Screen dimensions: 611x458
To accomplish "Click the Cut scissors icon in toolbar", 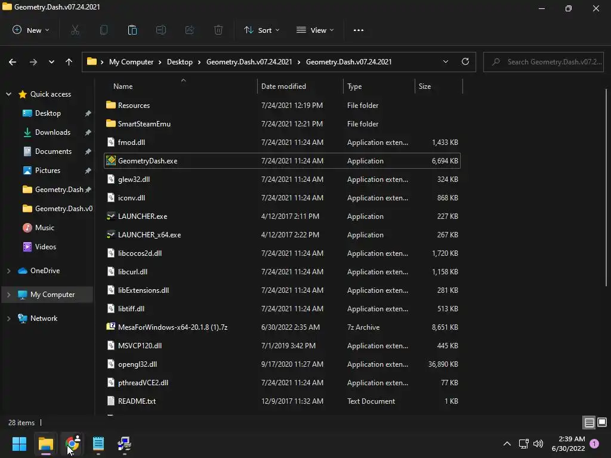I will 75,30.
